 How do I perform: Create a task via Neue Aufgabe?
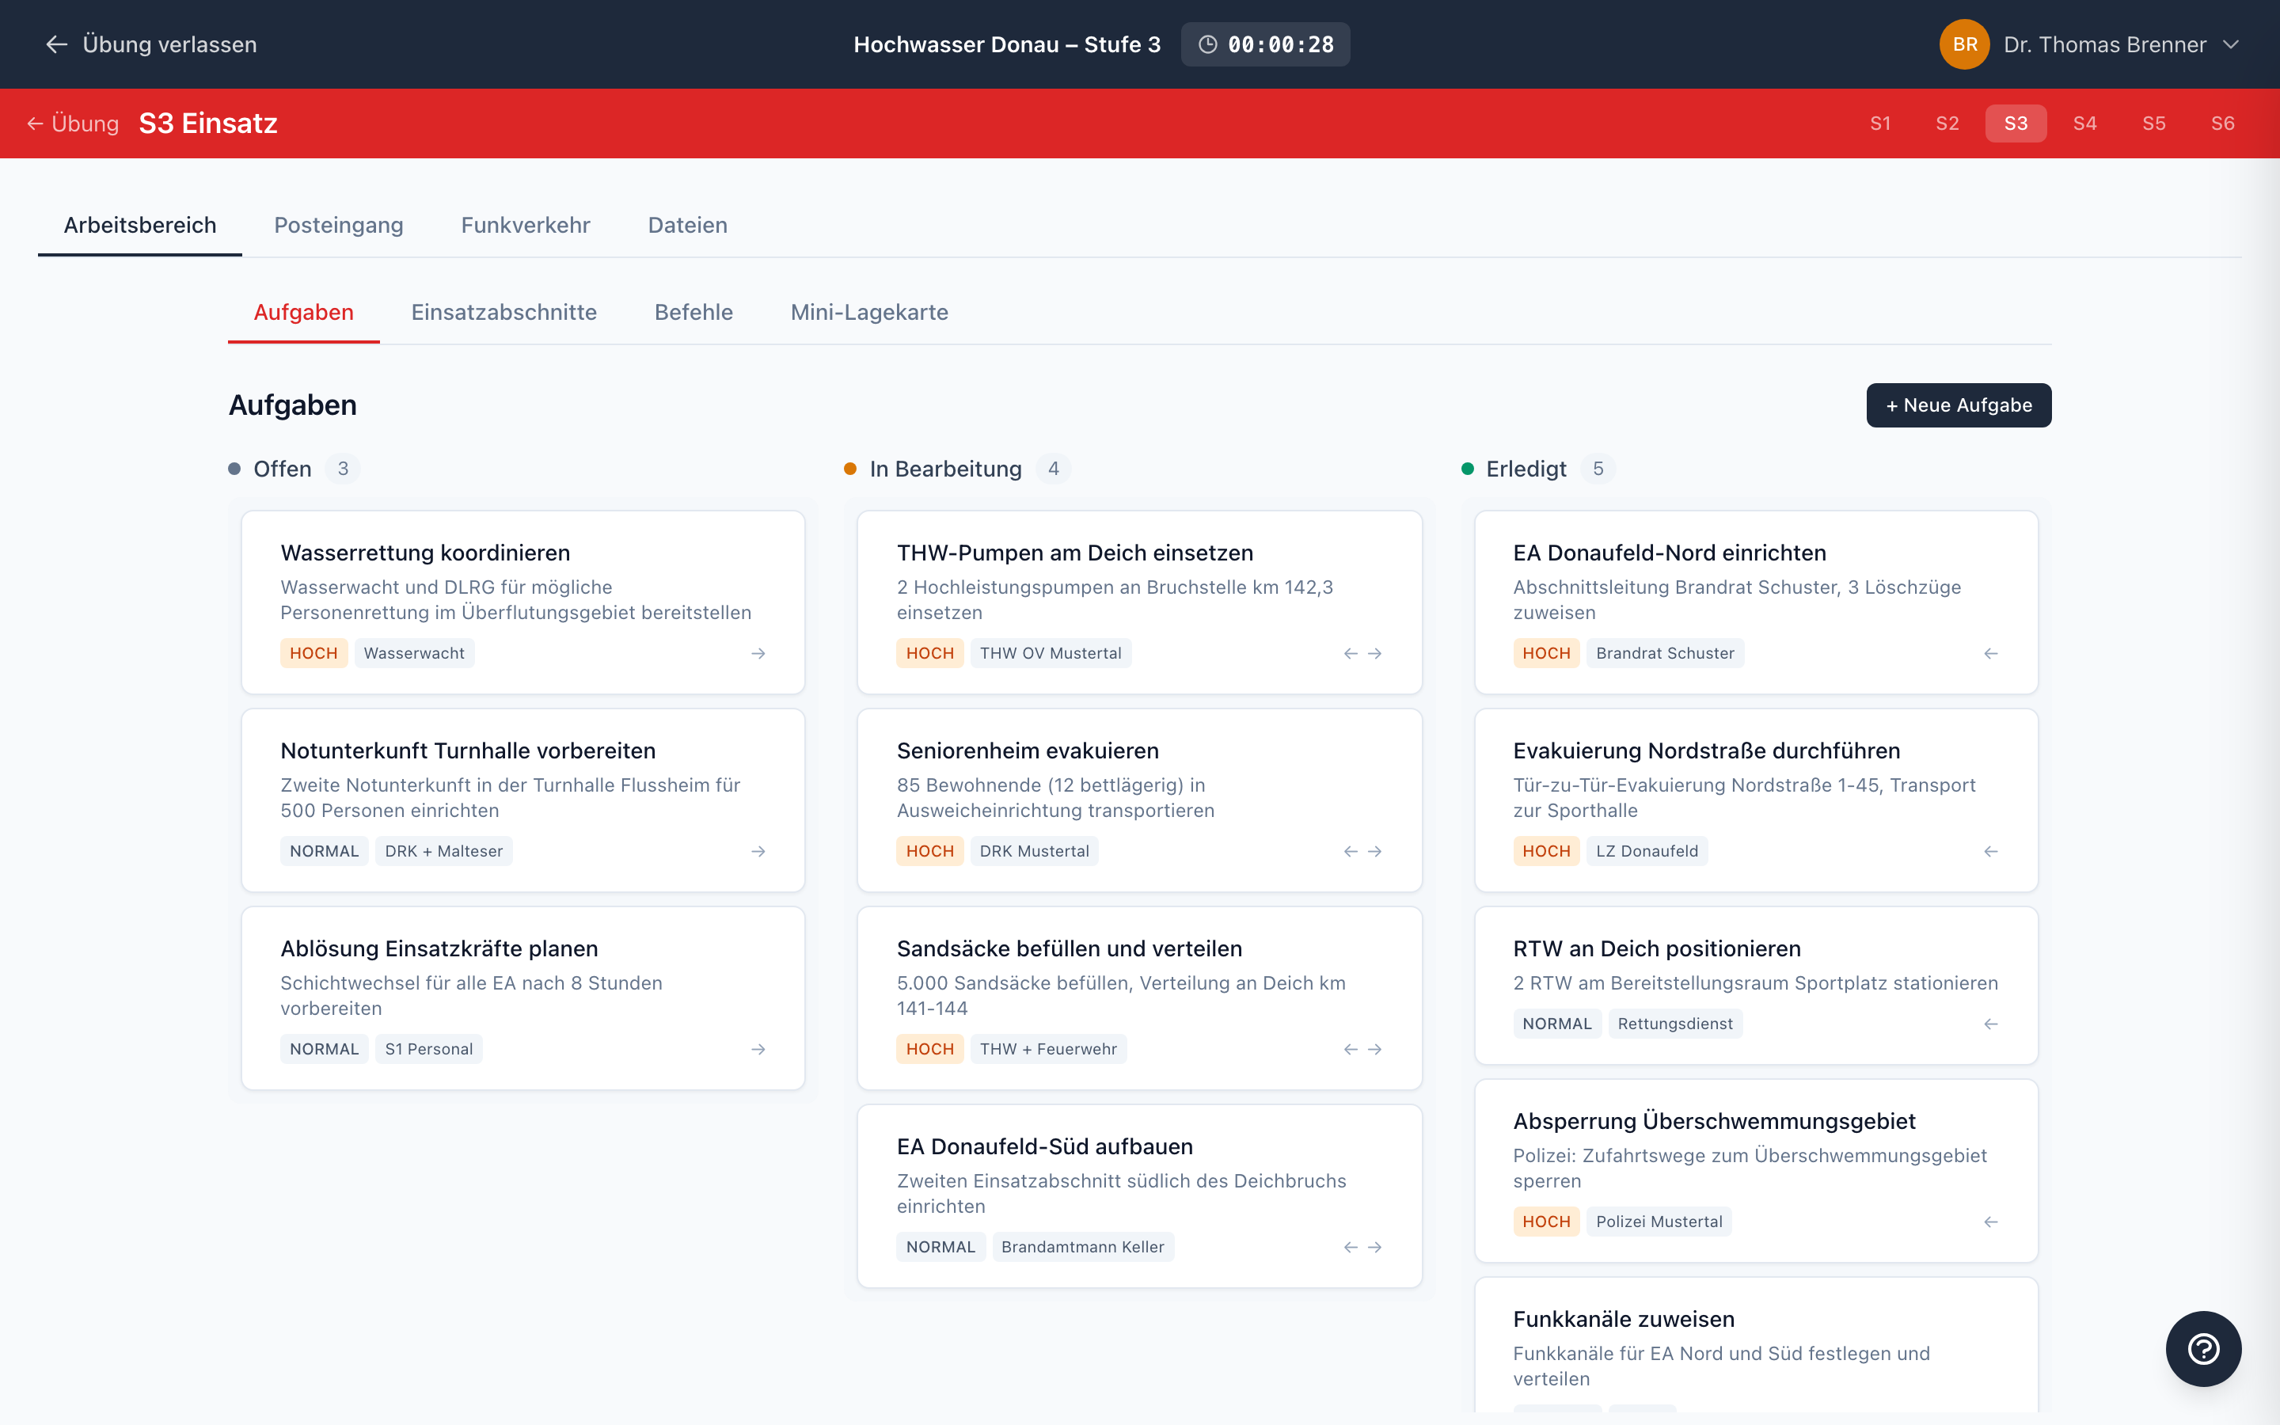[x=1958, y=405]
